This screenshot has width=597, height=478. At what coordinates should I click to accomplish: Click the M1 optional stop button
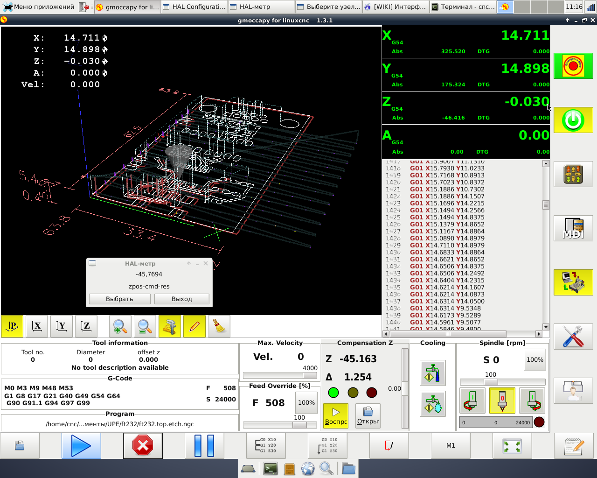click(451, 446)
